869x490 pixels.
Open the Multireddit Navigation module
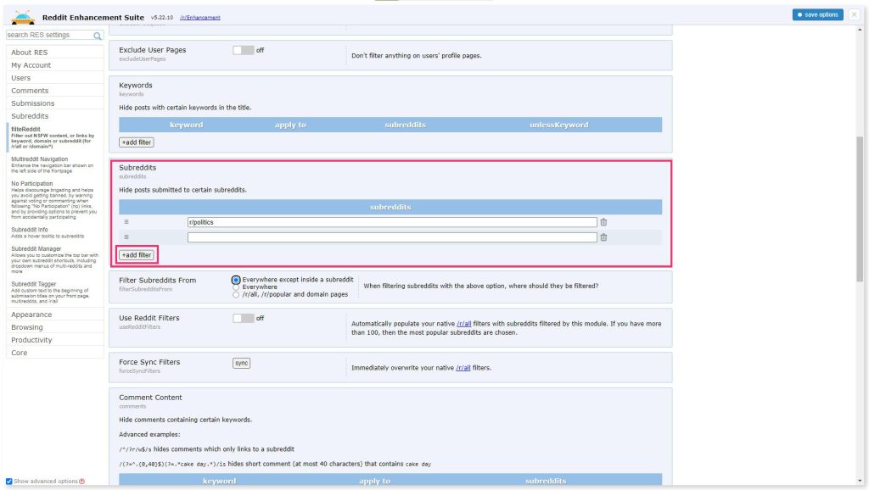click(x=40, y=159)
